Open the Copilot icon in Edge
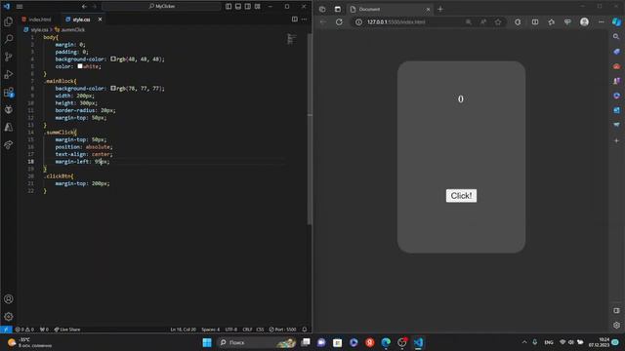Screen dimensions: 625x351 pos(616,21)
